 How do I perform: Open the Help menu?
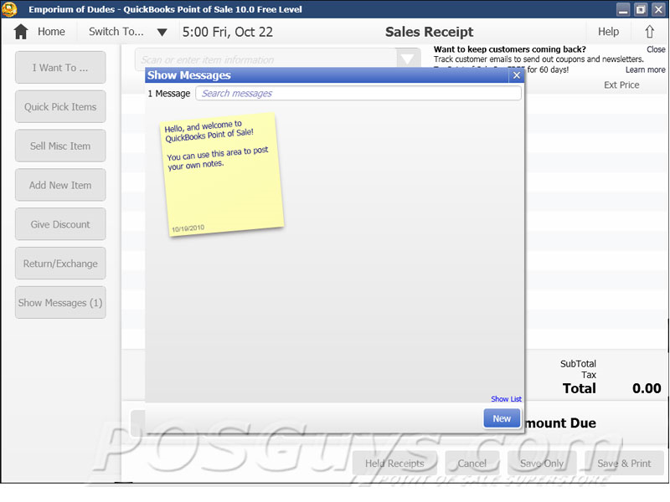point(608,32)
